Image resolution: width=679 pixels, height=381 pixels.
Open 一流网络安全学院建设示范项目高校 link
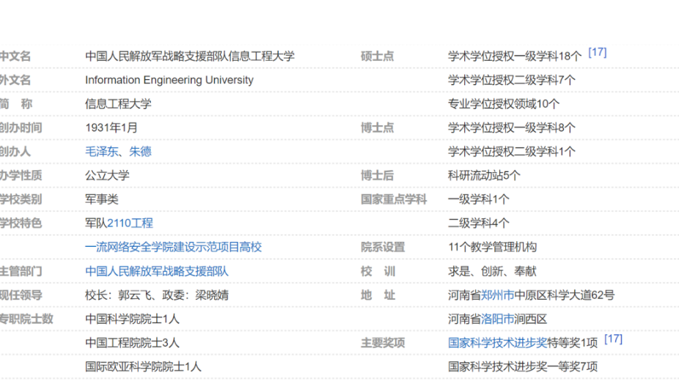point(173,247)
